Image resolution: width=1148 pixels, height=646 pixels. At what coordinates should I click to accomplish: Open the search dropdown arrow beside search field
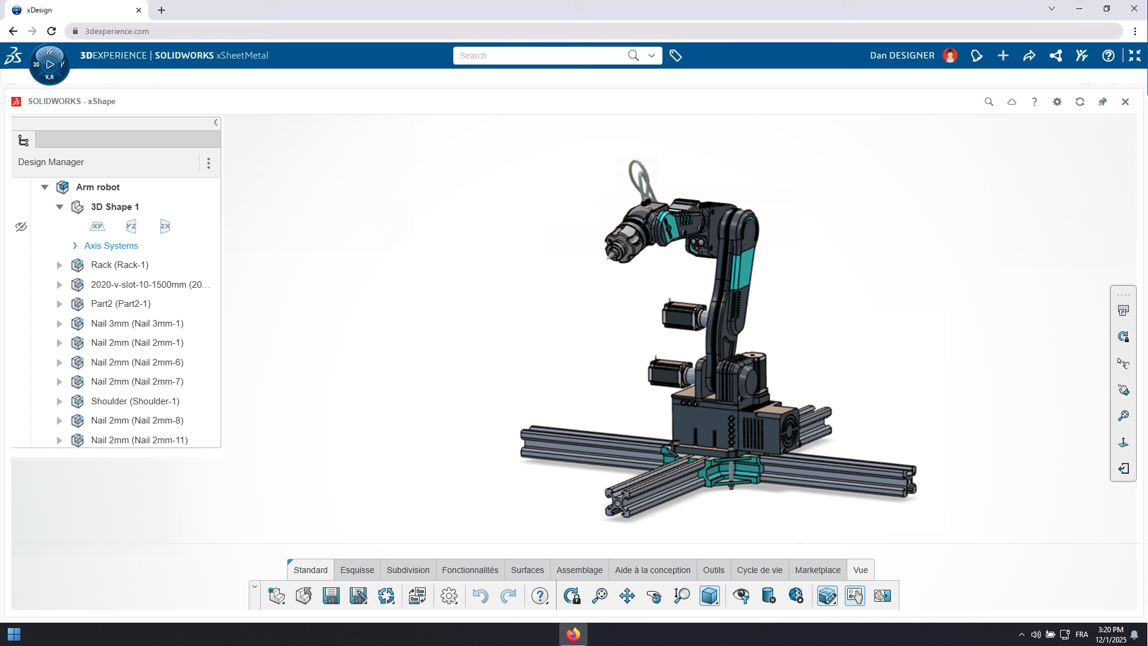(652, 55)
